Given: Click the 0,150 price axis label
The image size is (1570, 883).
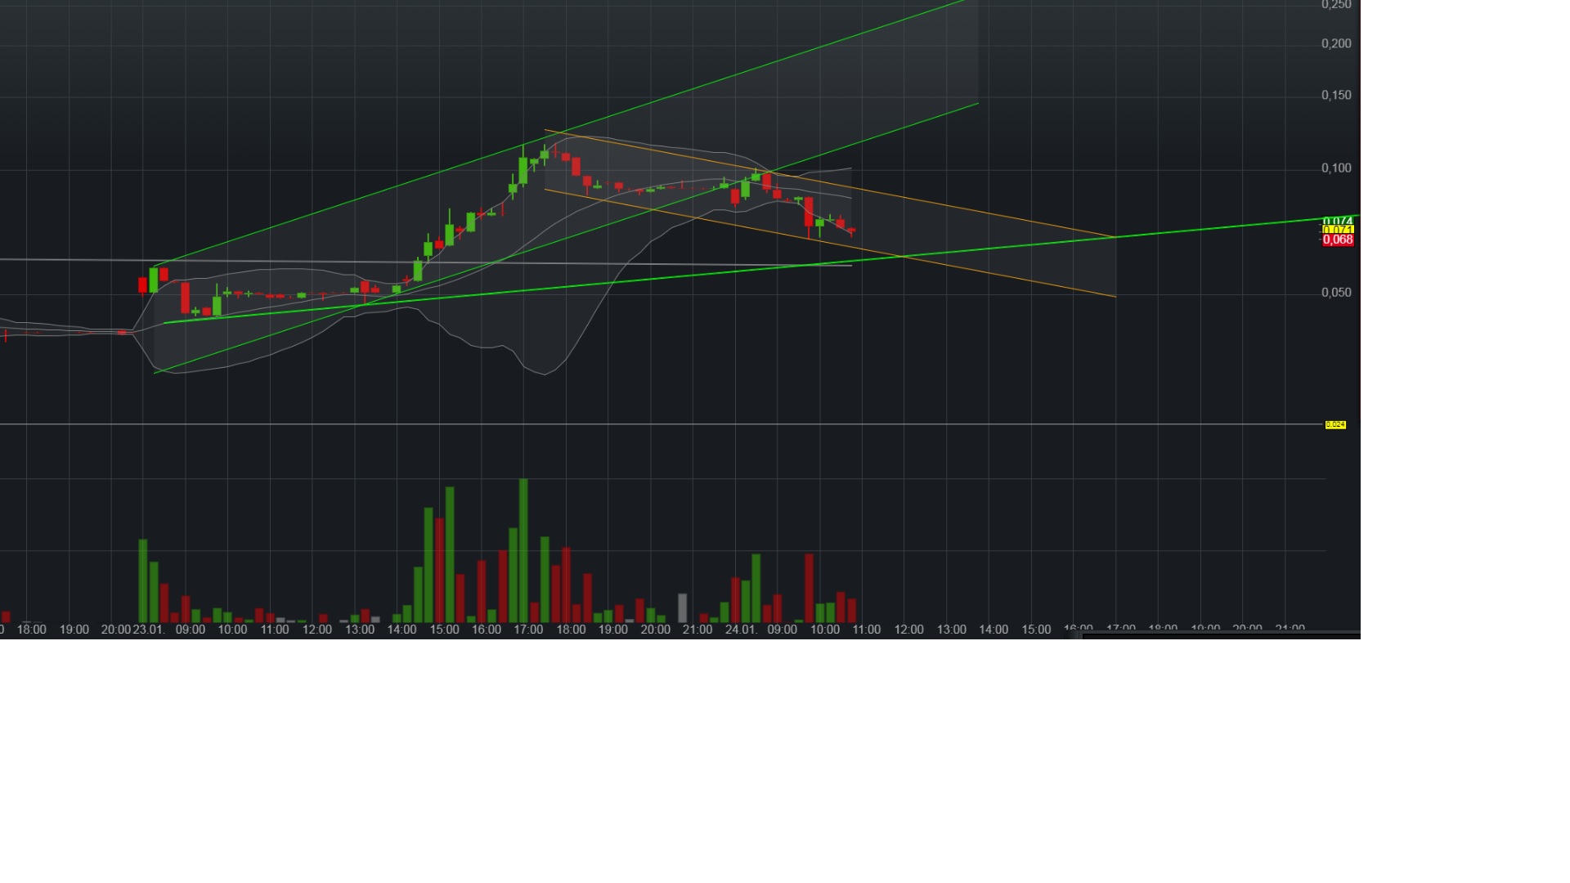Looking at the screenshot, I should click(x=1336, y=96).
